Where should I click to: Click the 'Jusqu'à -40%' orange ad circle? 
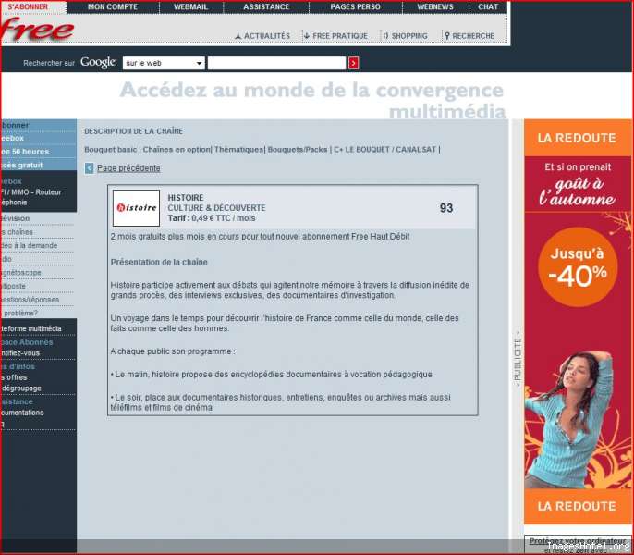(x=578, y=266)
